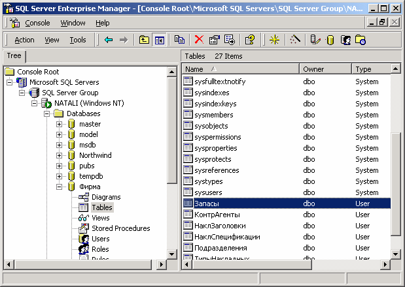This screenshot has height=287, width=405.
Task: Click the sysobjects table row icon
Action: pyautogui.click(x=188, y=126)
